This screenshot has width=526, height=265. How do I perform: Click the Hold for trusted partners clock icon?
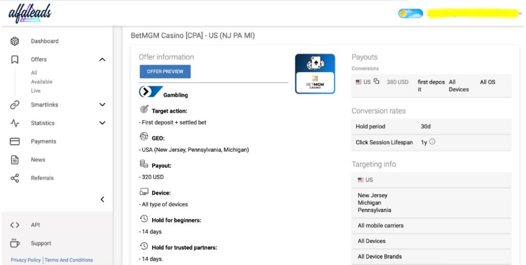144,246
